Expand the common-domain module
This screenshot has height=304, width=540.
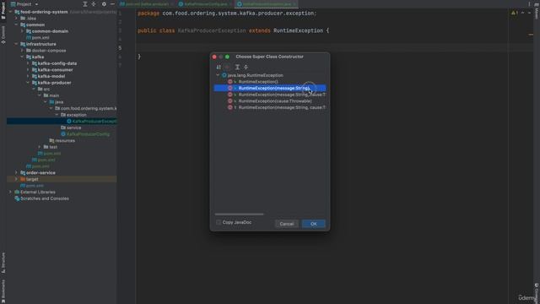point(23,31)
